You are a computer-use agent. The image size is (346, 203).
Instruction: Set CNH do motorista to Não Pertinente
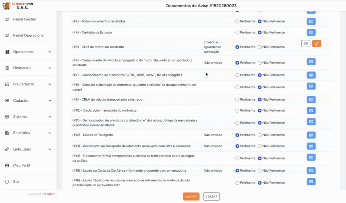coord(260,47)
